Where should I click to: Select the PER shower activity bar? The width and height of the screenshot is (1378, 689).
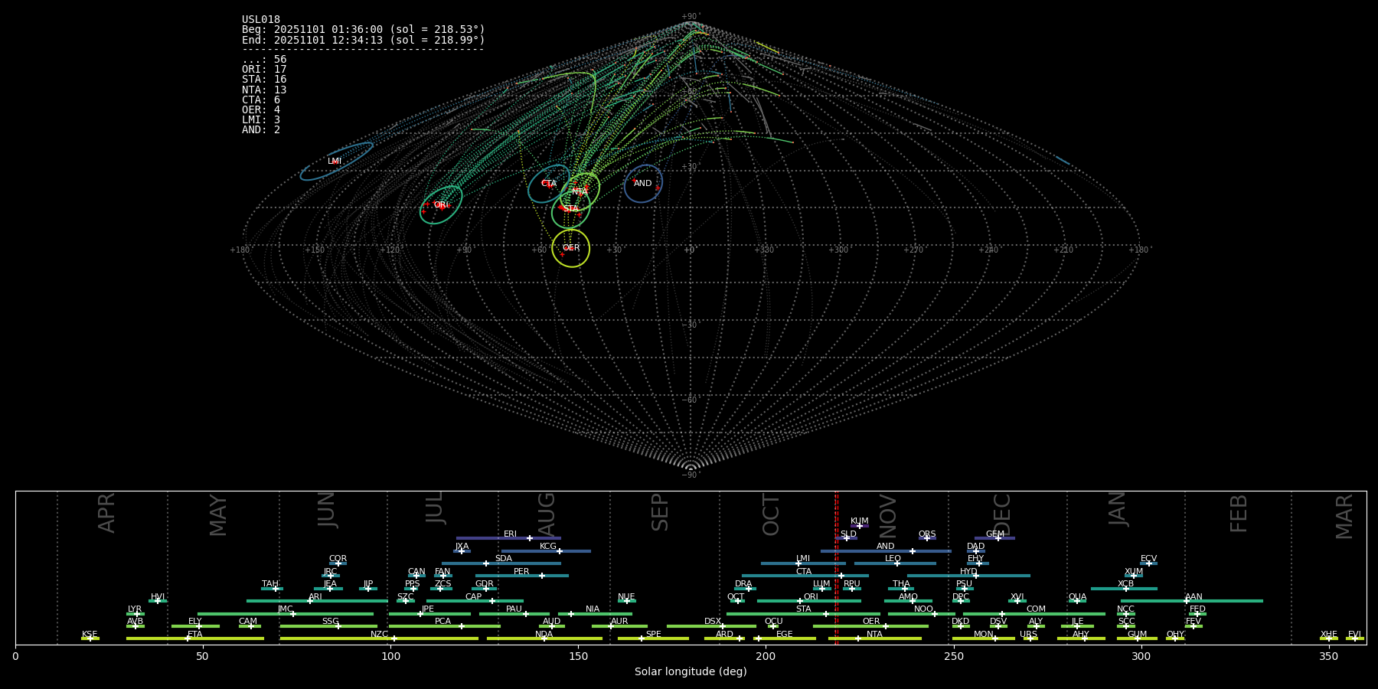tap(521, 576)
